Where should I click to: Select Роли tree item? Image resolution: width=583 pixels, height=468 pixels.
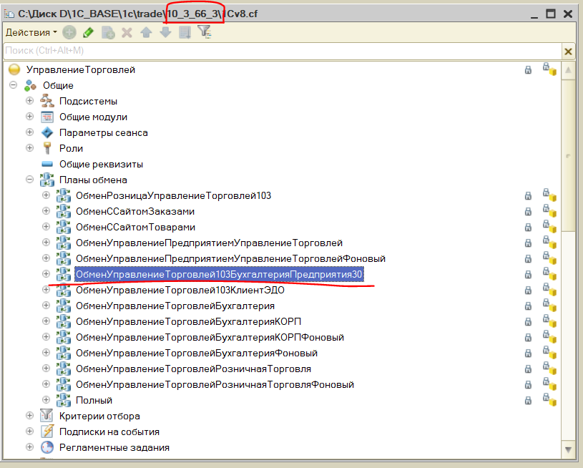tap(71, 148)
